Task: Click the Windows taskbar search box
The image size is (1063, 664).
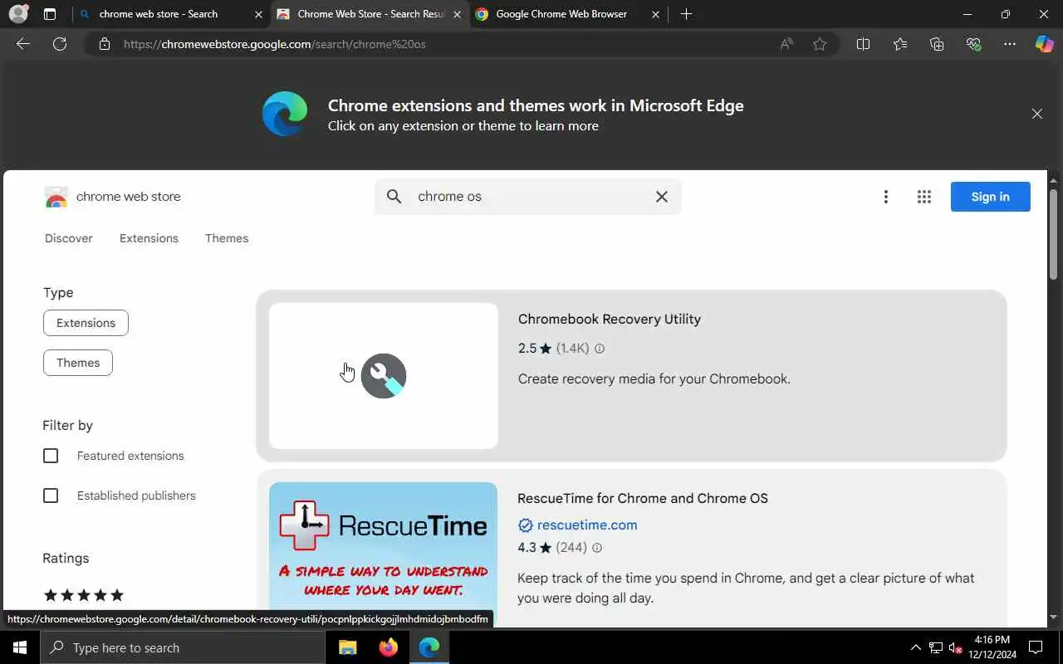Action: click(183, 647)
